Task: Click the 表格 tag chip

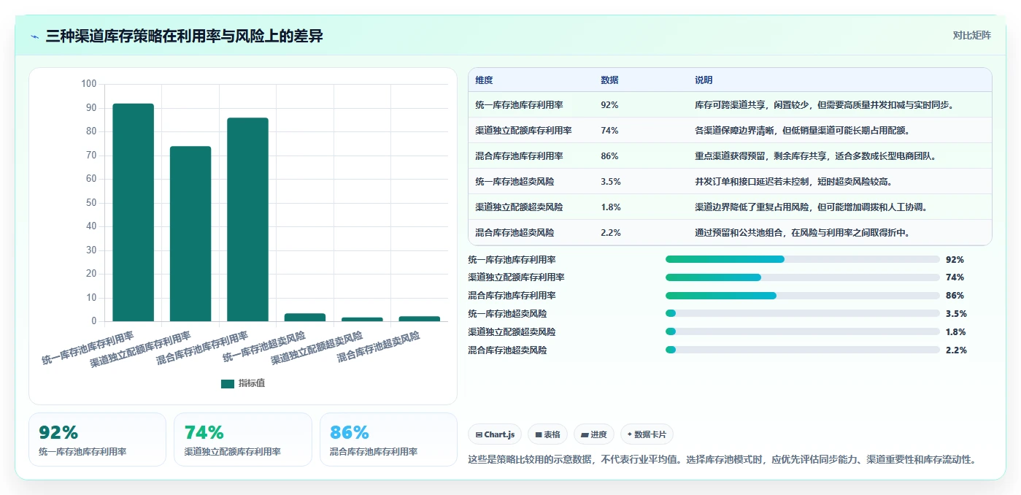Action: (547, 434)
